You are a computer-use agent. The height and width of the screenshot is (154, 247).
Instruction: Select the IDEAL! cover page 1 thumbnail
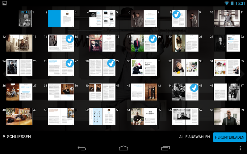click(25, 18)
